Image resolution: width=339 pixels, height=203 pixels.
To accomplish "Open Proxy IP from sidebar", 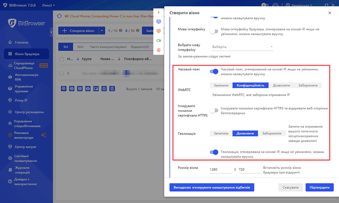I will 20,100.
